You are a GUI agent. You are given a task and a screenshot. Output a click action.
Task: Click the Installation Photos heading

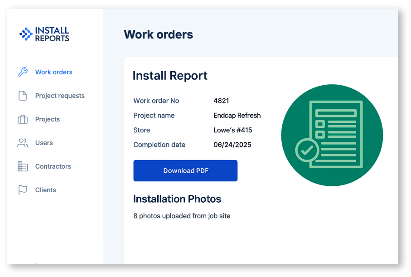click(177, 199)
